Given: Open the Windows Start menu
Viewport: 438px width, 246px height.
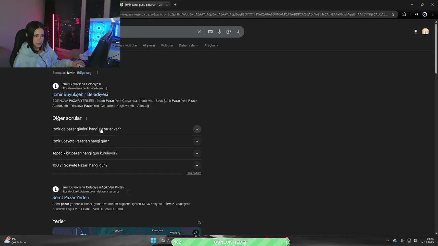Looking at the screenshot, I should pyautogui.click(x=153, y=241).
